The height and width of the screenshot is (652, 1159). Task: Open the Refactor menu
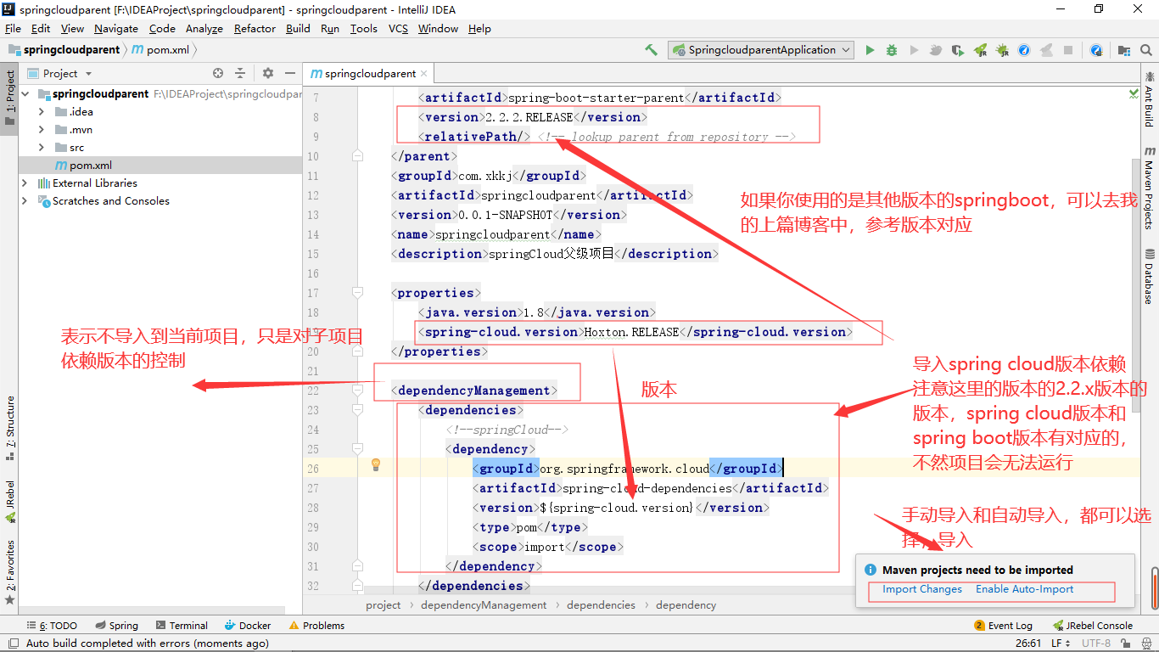pos(255,28)
